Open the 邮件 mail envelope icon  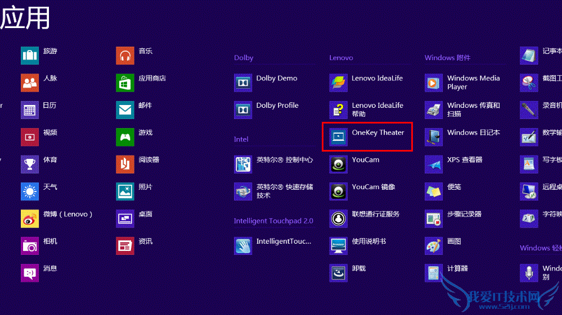coord(125,109)
